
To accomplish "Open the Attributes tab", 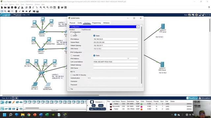I will coord(106,23).
